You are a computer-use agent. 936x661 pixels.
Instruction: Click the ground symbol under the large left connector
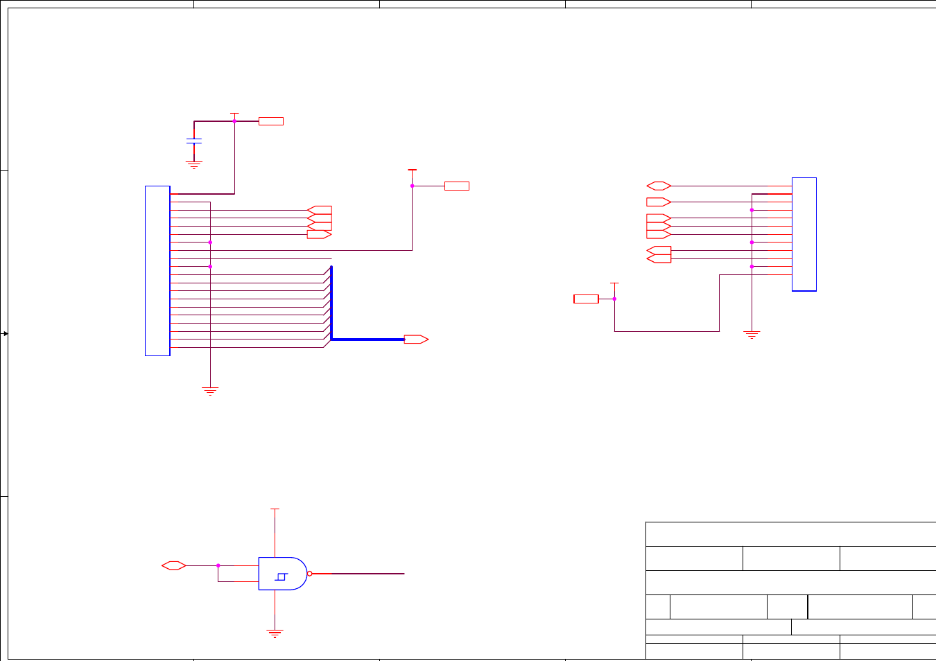[x=210, y=391]
